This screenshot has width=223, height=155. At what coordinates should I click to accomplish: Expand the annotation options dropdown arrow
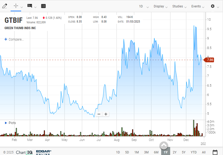pos(35,7)
